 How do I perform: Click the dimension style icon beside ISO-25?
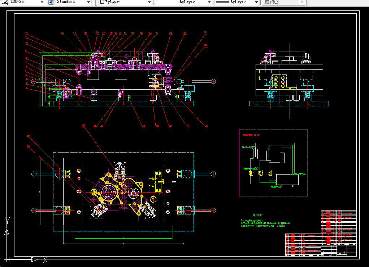pyautogui.click(x=4, y=2)
